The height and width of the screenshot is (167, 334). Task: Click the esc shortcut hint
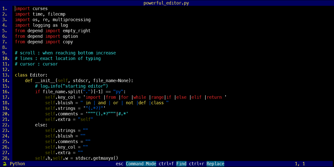coord(120,164)
